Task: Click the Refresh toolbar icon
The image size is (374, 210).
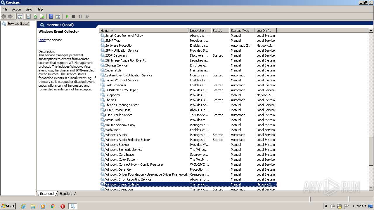Action: coord(35,16)
